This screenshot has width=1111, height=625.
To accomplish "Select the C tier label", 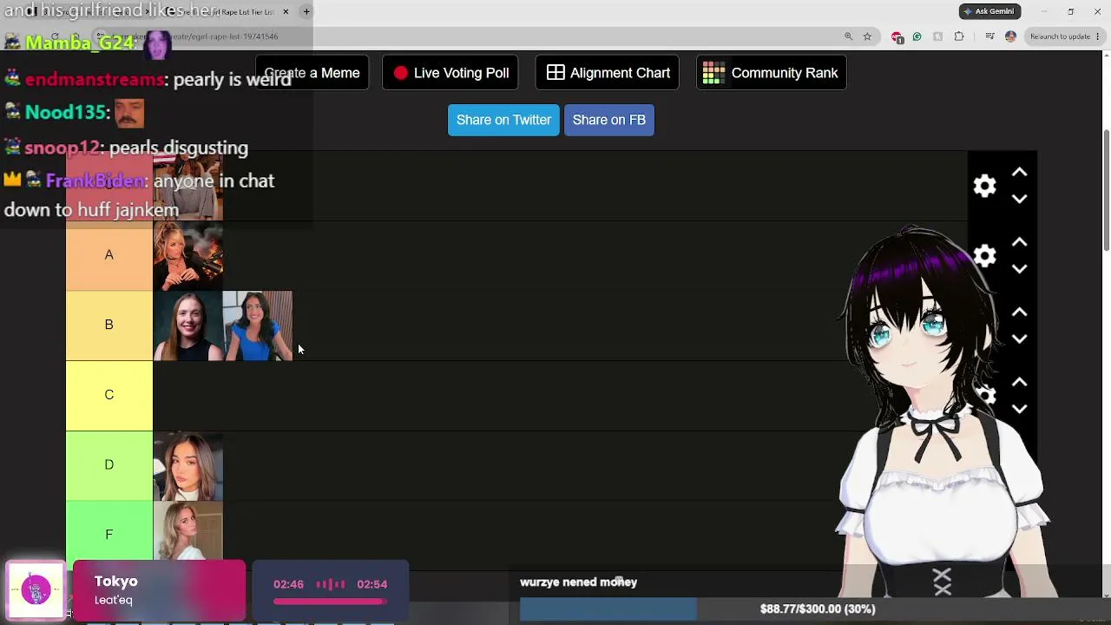I will 109,395.
